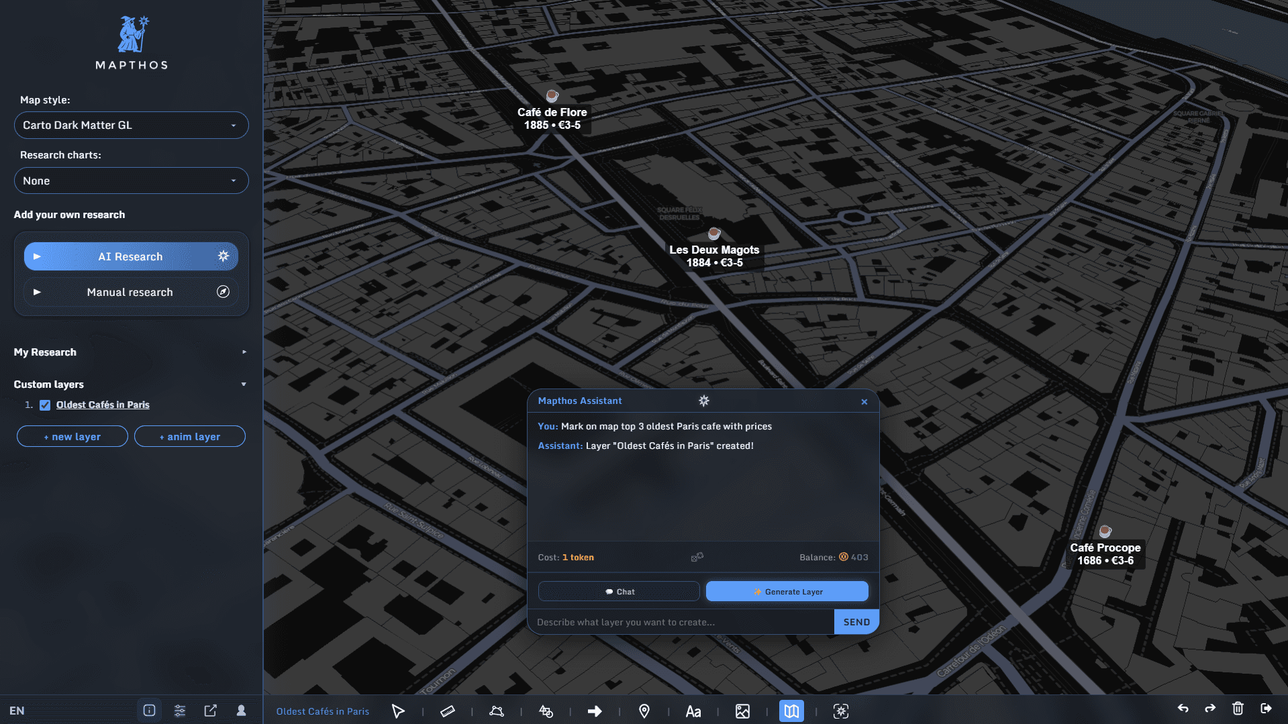Uncheck the Oldest Cafés in Paris layer
This screenshot has height=724, width=1288.
pos(45,405)
